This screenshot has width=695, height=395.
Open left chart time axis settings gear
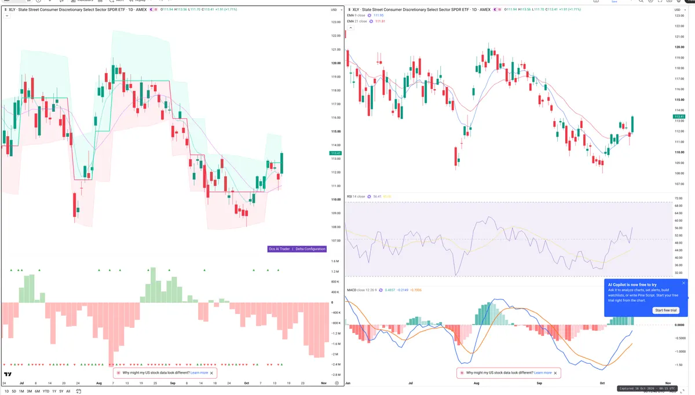[x=337, y=383]
